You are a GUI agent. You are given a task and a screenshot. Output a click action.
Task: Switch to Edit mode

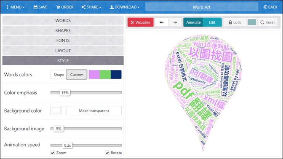212,22
